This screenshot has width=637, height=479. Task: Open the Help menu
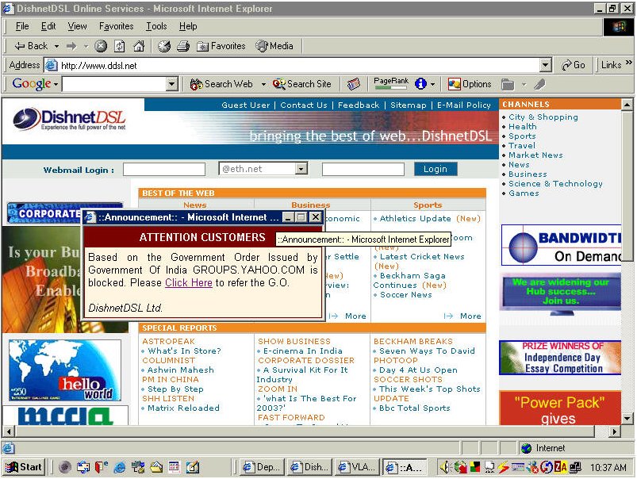click(188, 26)
